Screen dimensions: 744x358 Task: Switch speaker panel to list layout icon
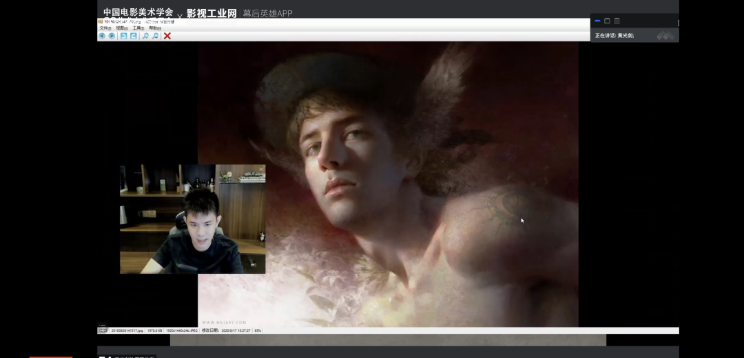[617, 21]
